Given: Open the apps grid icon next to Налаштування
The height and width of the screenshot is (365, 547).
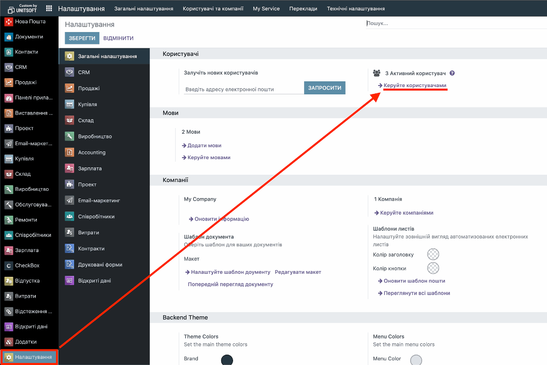Looking at the screenshot, I should point(48,8).
